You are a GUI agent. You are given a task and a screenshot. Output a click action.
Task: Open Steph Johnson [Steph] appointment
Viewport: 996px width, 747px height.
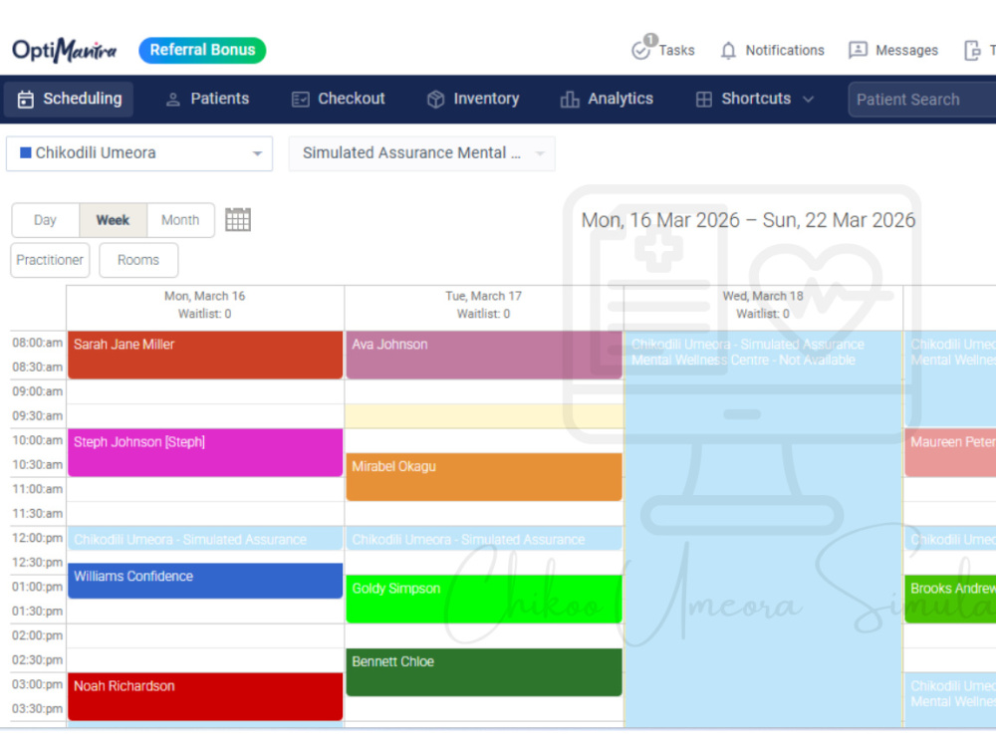click(205, 453)
